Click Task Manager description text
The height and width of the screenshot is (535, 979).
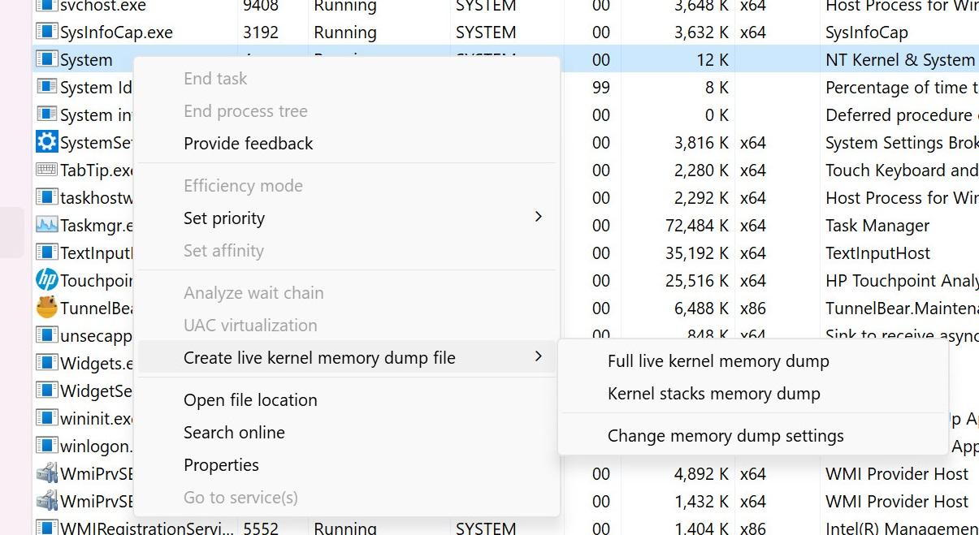(x=877, y=225)
